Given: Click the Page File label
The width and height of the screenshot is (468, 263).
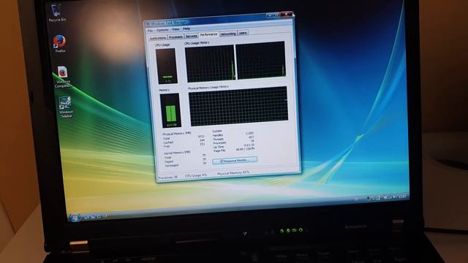Looking at the screenshot, I should click(219, 151).
